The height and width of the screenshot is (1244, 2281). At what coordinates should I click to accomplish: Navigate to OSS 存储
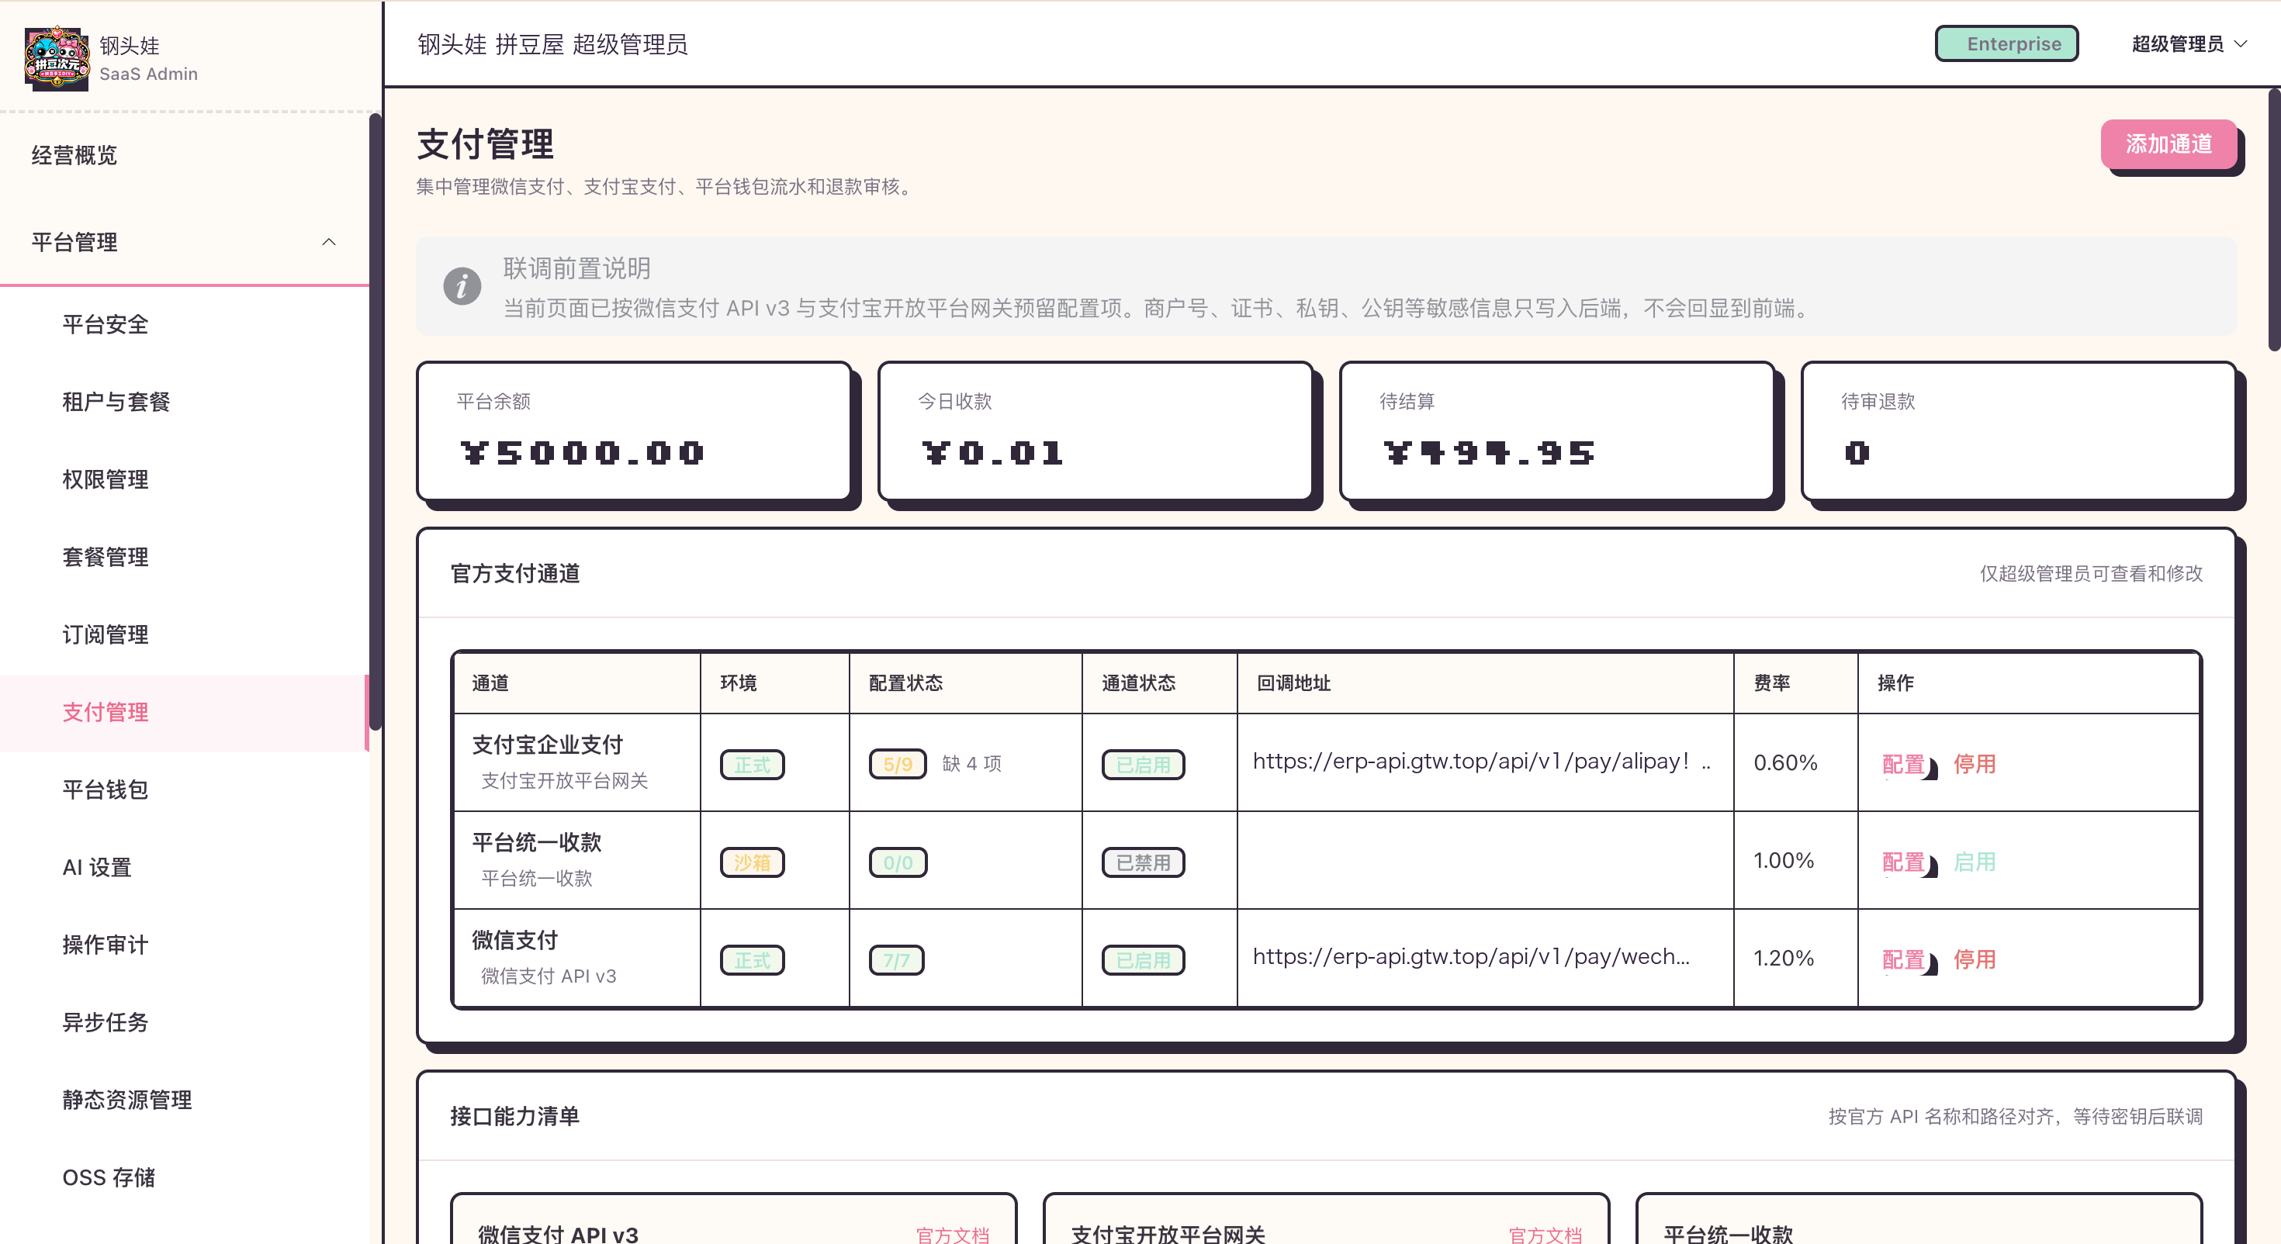[x=184, y=1177]
